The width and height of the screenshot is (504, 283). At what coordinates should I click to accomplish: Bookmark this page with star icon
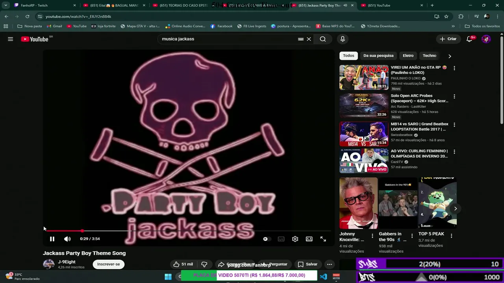446,17
